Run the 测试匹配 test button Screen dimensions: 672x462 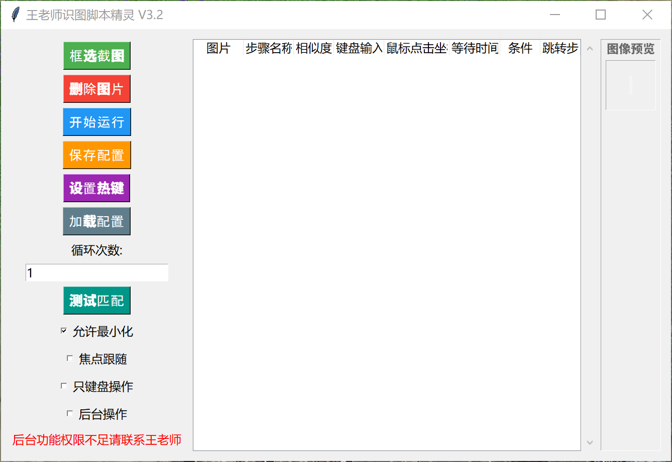[x=97, y=300]
